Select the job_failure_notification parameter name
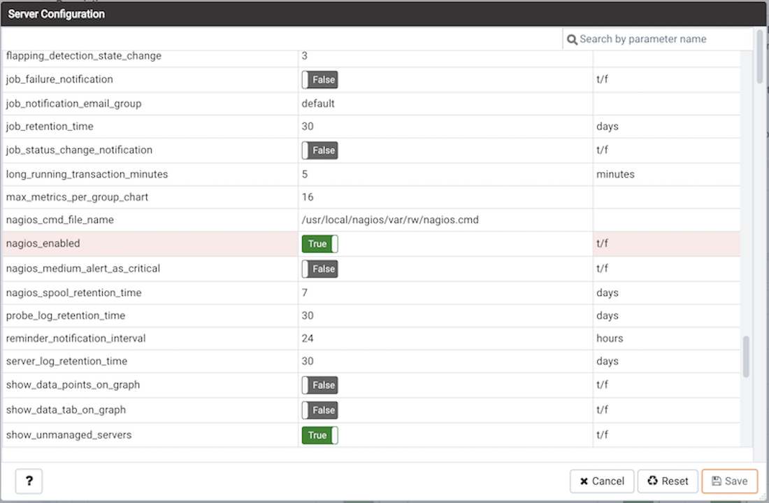Viewport: 769px width, 503px height. [x=59, y=80]
